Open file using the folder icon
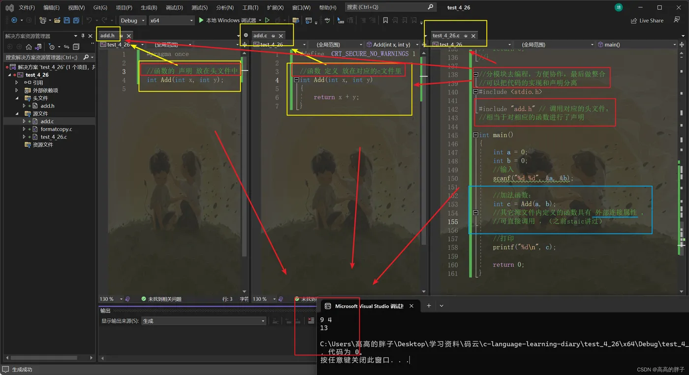689x375 pixels. (58, 21)
